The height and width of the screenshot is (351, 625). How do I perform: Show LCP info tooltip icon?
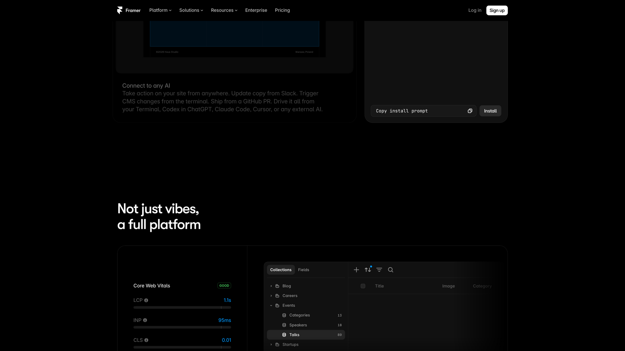click(x=146, y=300)
